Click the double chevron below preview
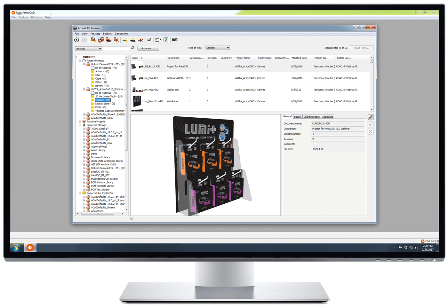Screen dimensions: 448x307 (x=132, y=218)
